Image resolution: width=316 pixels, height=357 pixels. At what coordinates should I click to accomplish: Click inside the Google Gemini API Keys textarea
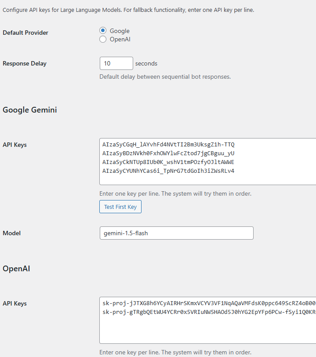(207, 161)
